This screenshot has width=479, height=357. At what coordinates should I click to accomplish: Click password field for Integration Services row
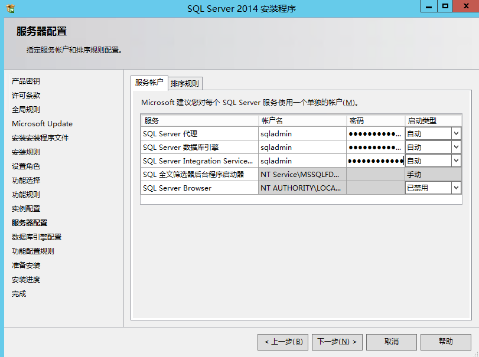point(376,161)
